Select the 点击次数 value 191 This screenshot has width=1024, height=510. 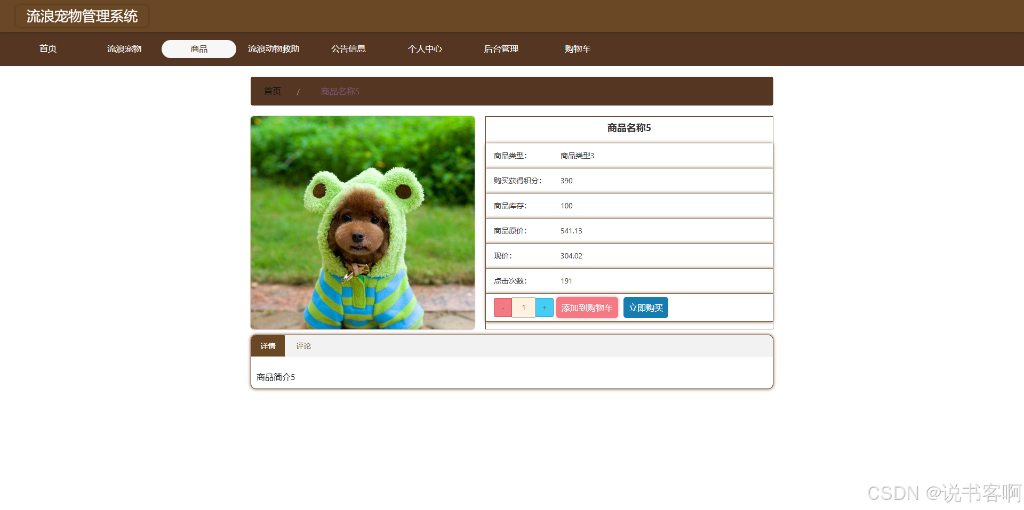566,281
